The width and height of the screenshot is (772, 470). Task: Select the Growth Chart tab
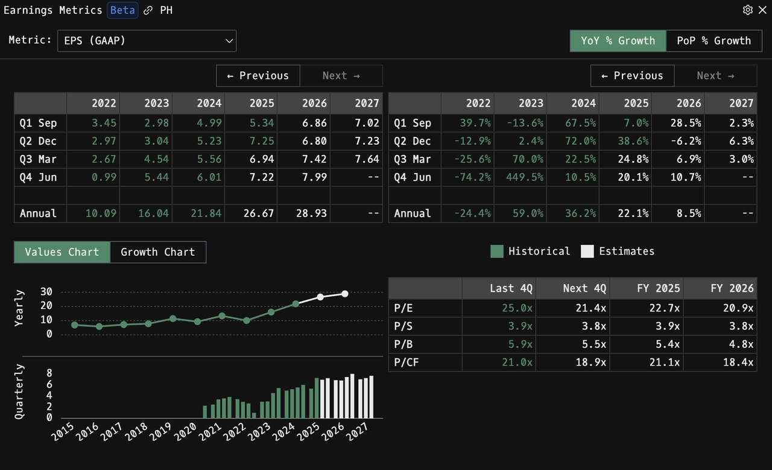[158, 252]
